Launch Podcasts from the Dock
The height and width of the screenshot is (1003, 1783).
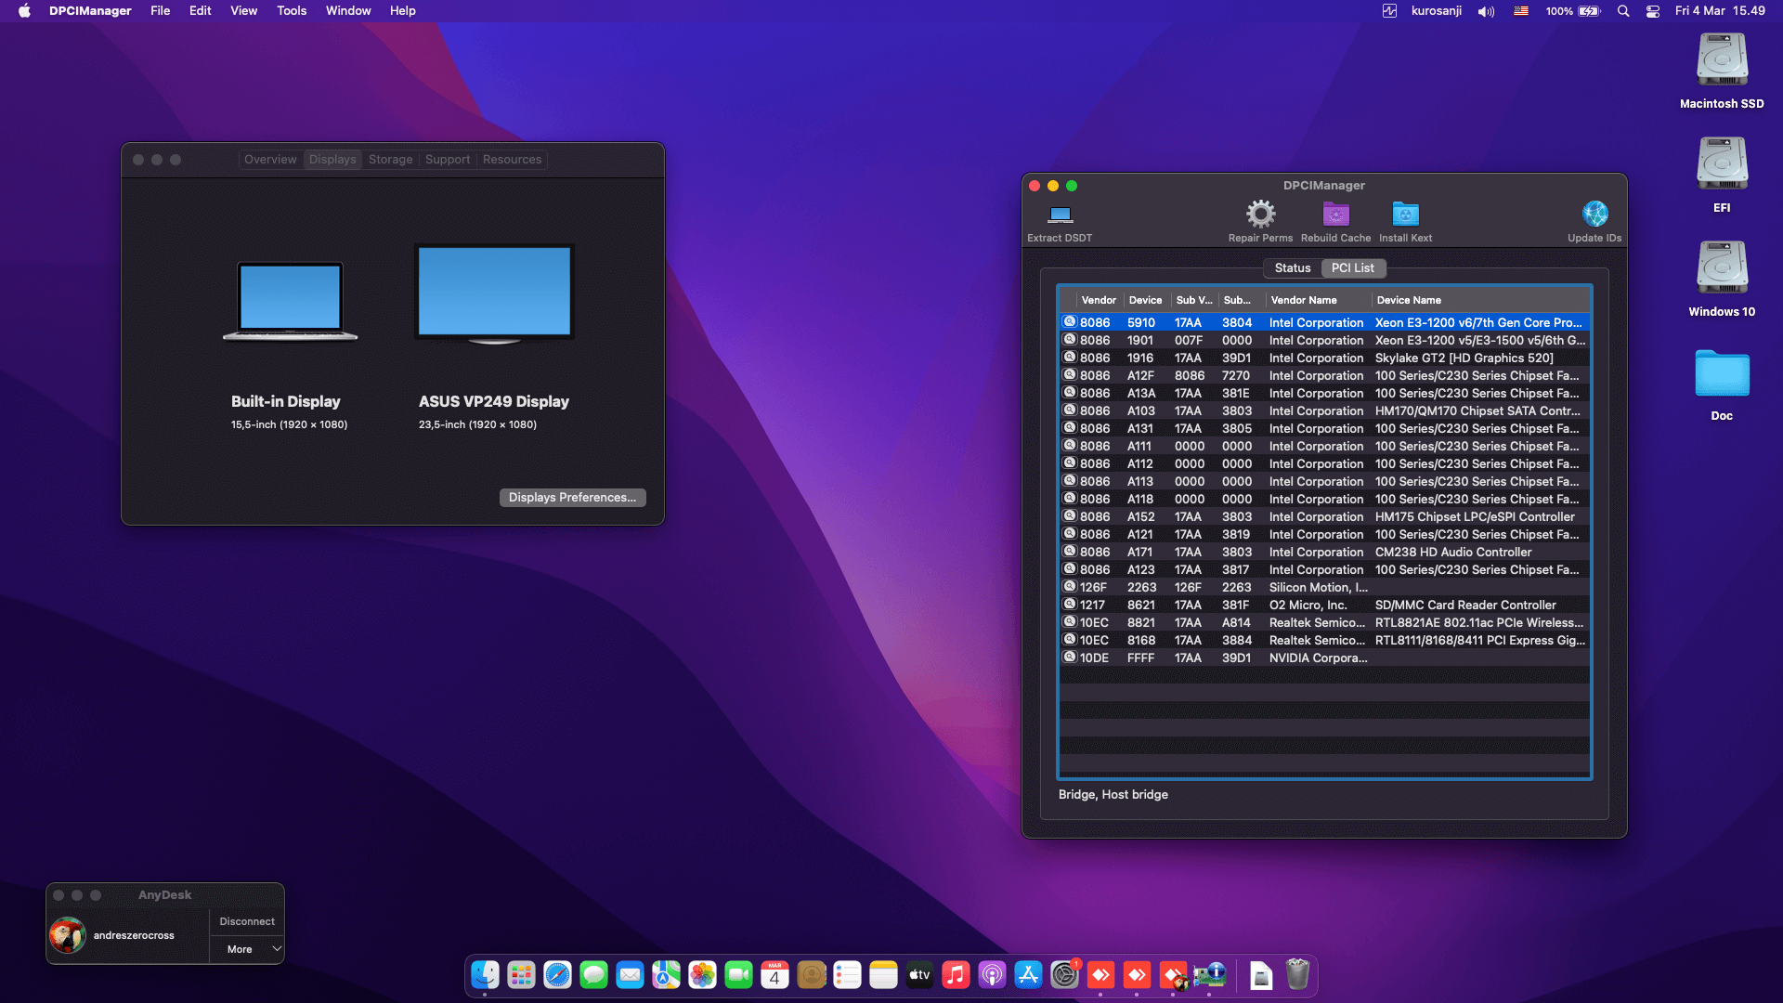992,975
